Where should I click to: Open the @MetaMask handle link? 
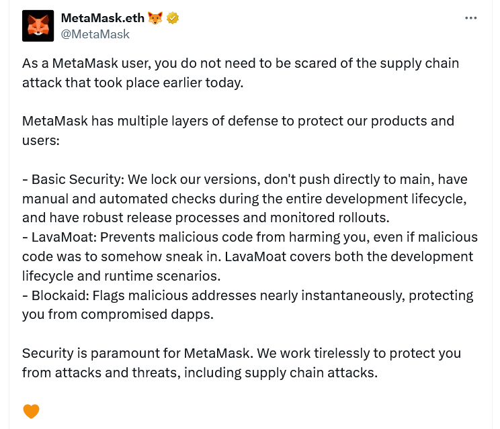[95, 34]
